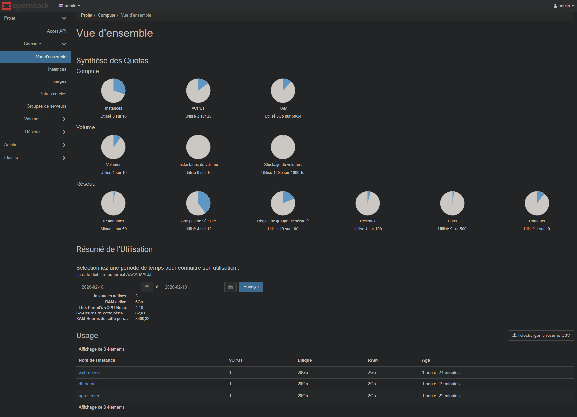Click the vCPUs quota pie chart

point(198,90)
